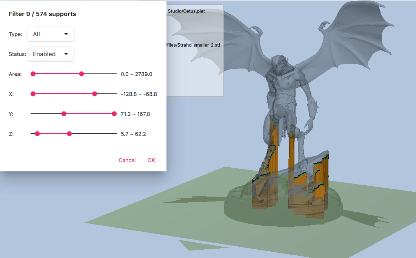Click the X slider upper handle
The image size is (416, 258).
94,94
